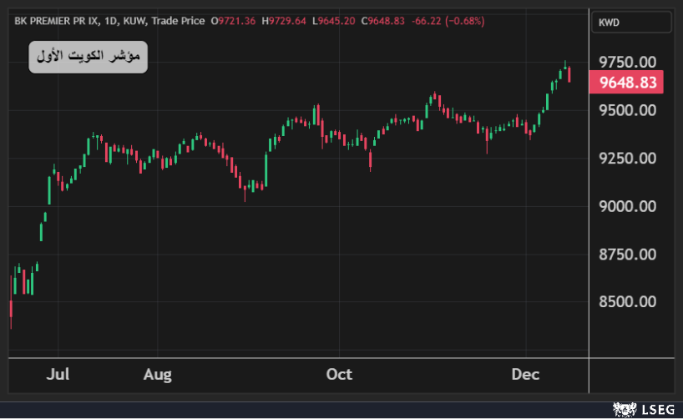Image resolution: width=683 pixels, height=419 pixels.
Task: Click the Oct marker on time axis
Action: tap(339, 375)
